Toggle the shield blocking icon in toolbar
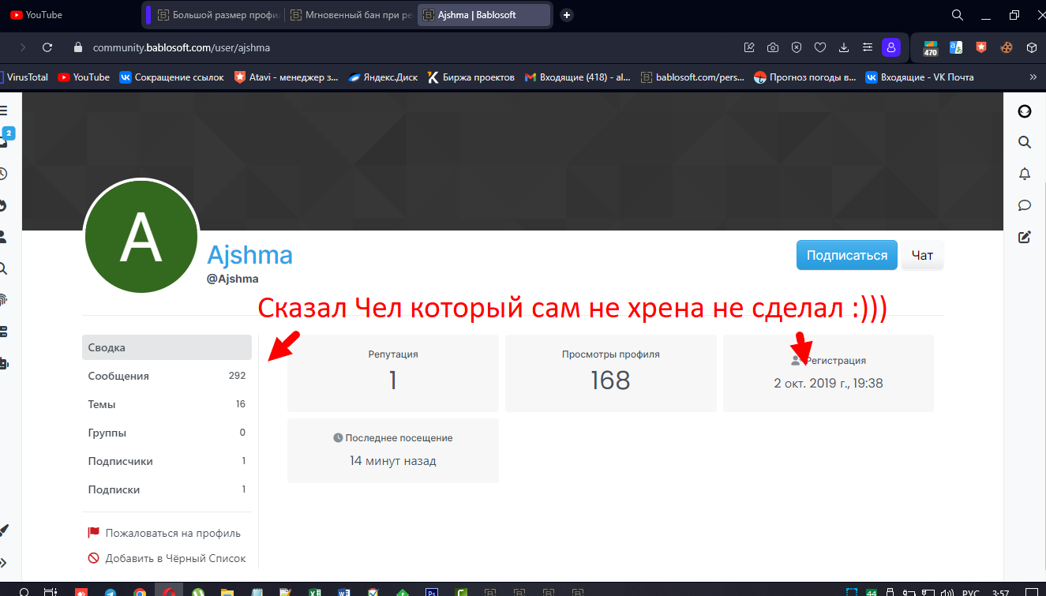 796,47
